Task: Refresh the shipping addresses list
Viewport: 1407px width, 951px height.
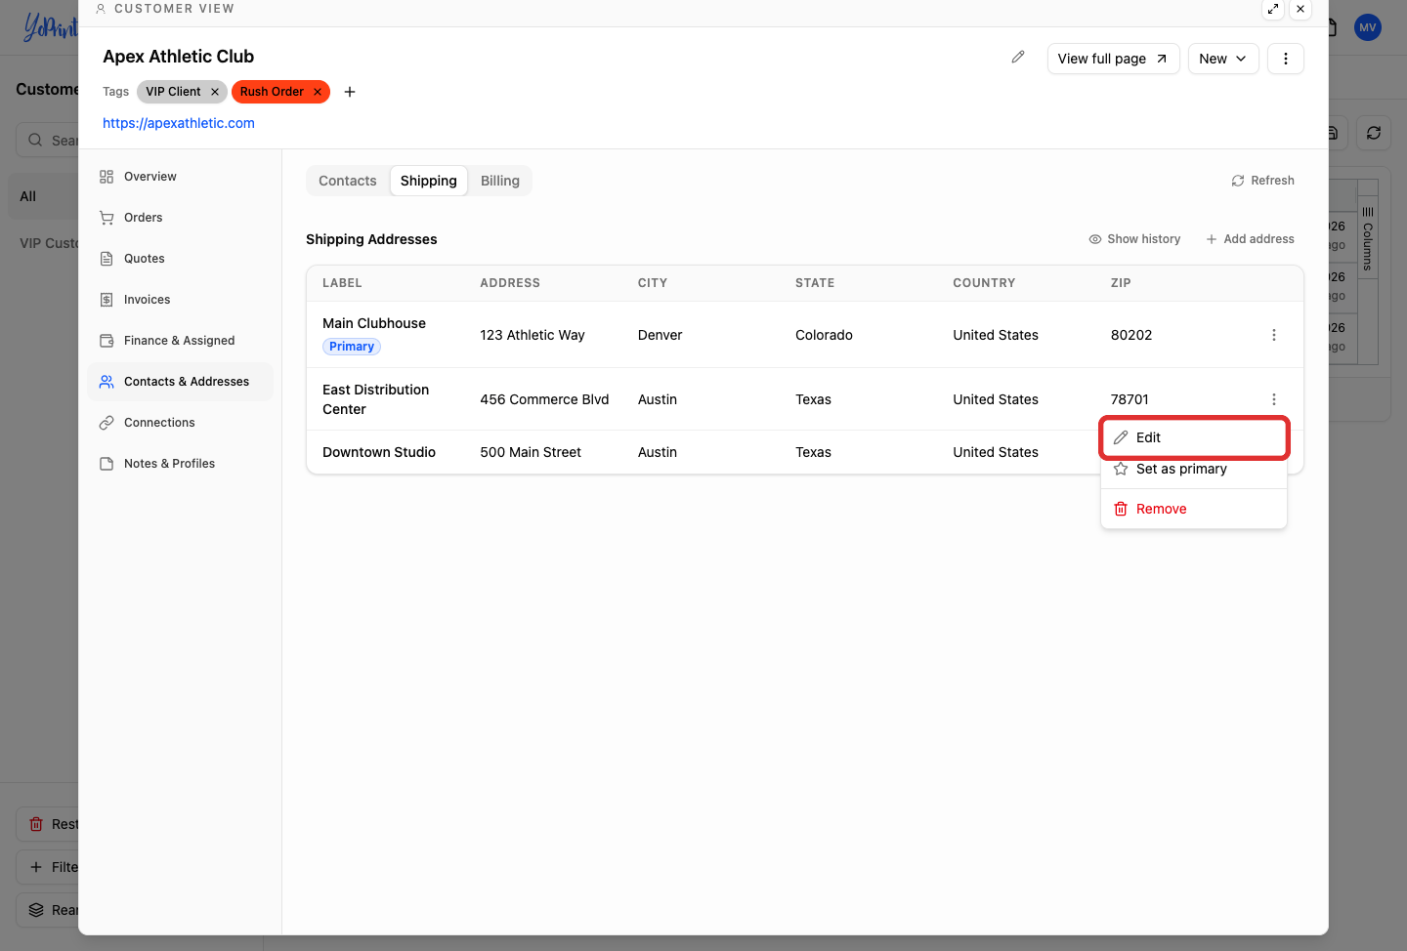Action: 1262,181
